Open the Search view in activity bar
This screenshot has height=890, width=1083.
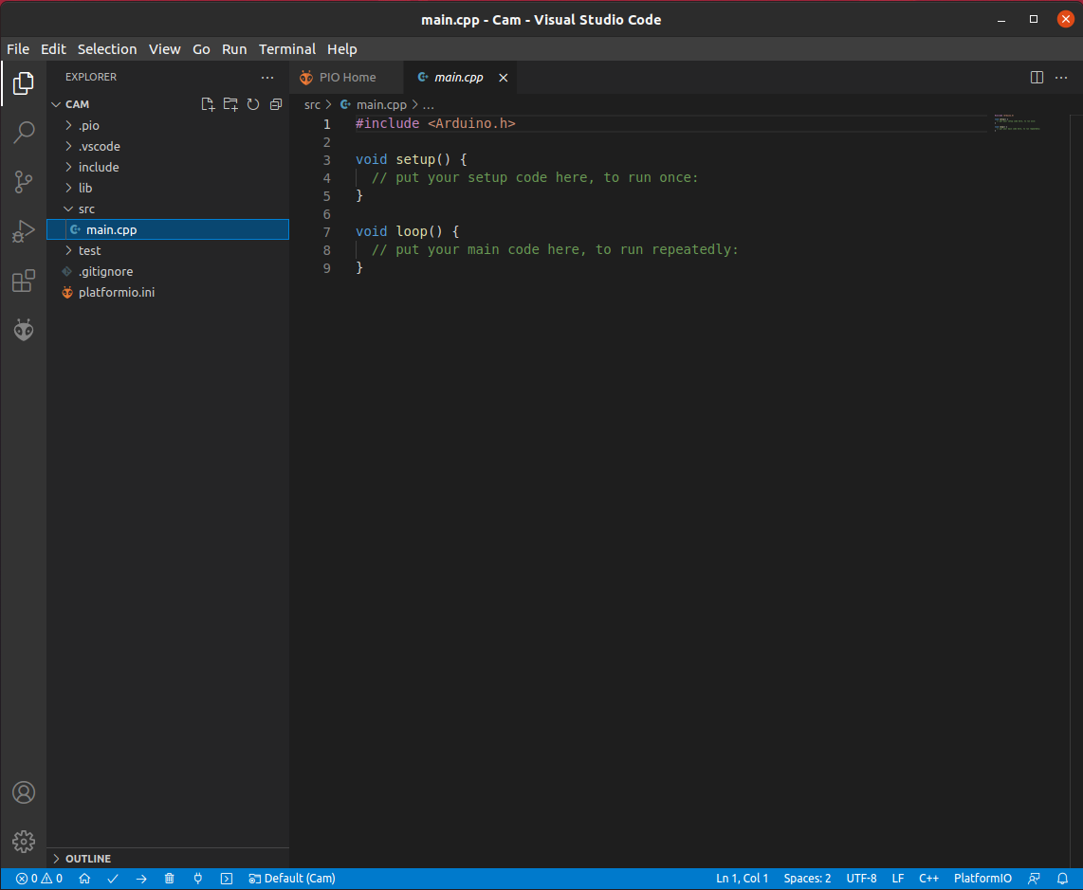pos(24,132)
